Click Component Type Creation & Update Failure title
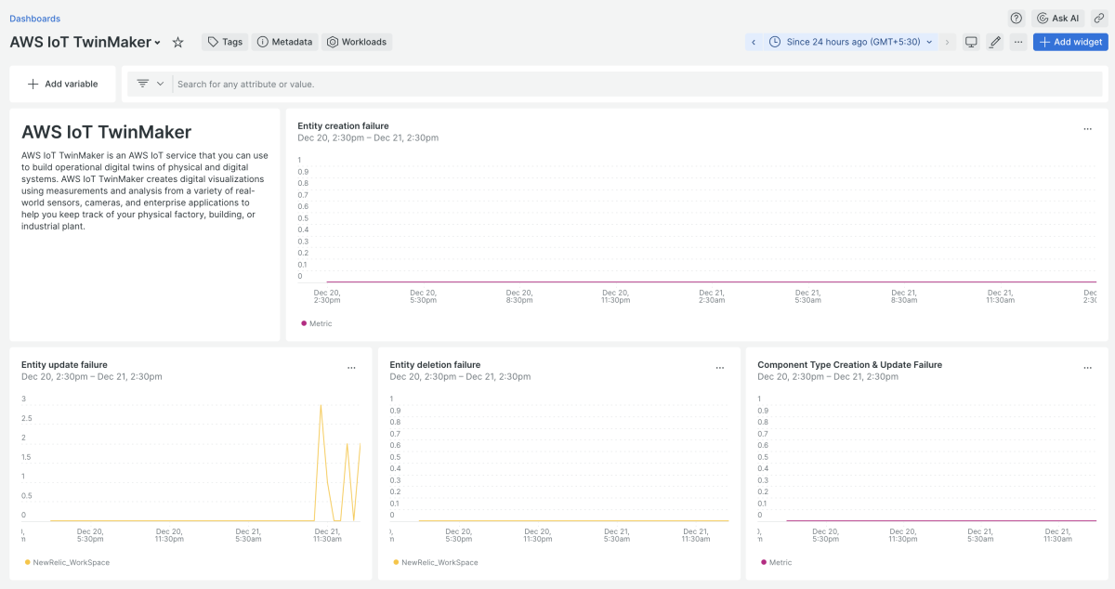1115x589 pixels. (849, 365)
